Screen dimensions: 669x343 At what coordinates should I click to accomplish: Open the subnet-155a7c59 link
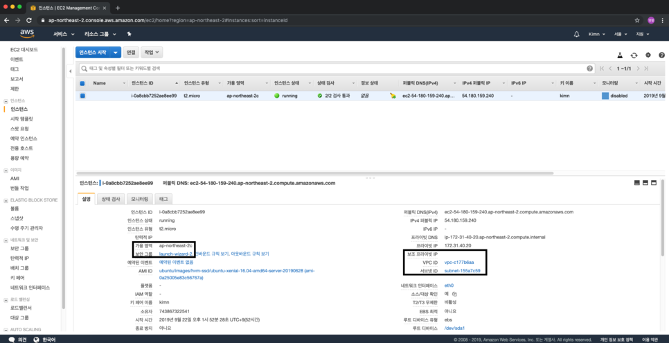[x=462, y=271]
